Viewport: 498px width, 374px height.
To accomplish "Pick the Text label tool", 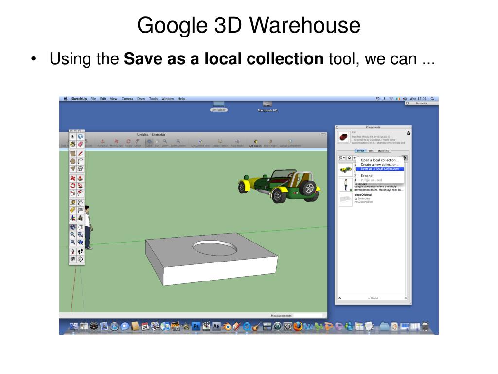I will pos(80,210).
